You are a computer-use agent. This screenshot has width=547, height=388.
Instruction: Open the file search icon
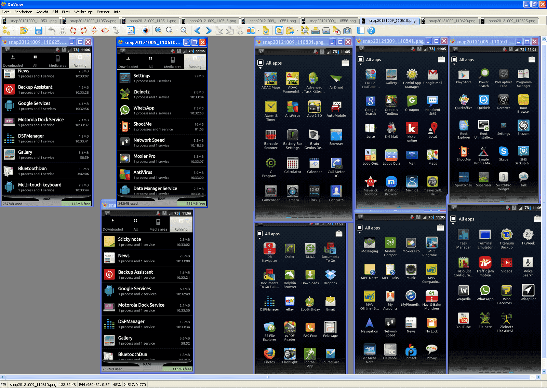coord(305,31)
